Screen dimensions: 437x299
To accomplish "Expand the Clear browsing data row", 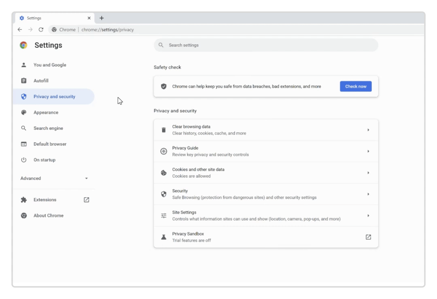I will 368,129.
